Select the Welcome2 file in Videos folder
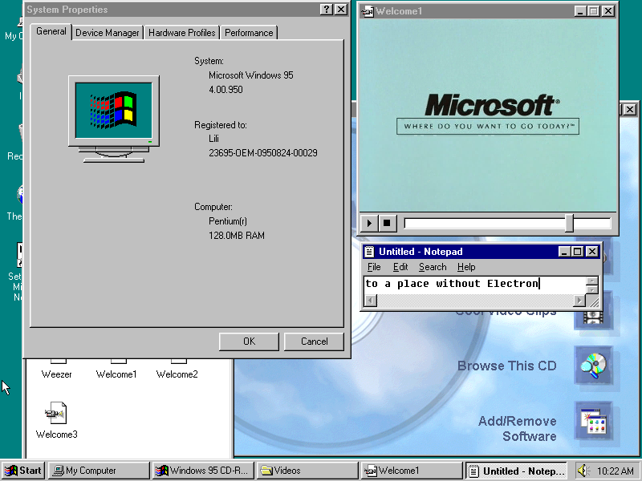This screenshot has width=642, height=481. coord(177,374)
